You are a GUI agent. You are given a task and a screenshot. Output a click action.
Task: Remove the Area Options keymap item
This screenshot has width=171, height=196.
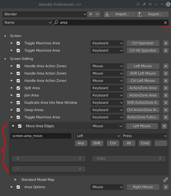click(166, 187)
